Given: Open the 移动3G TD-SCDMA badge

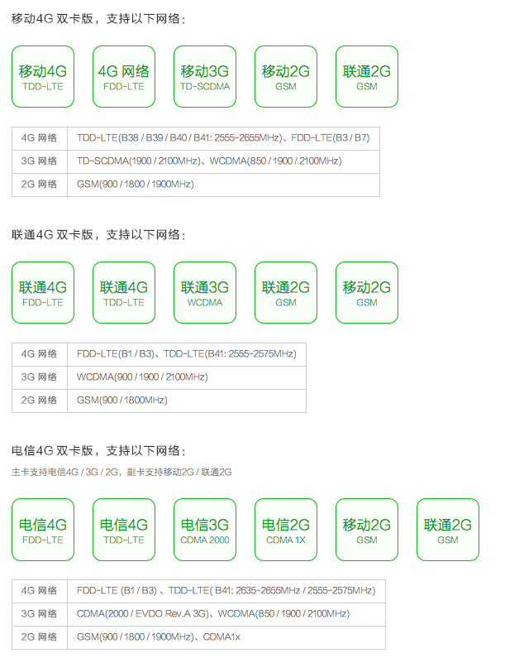Looking at the screenshot, I should 205,76.
